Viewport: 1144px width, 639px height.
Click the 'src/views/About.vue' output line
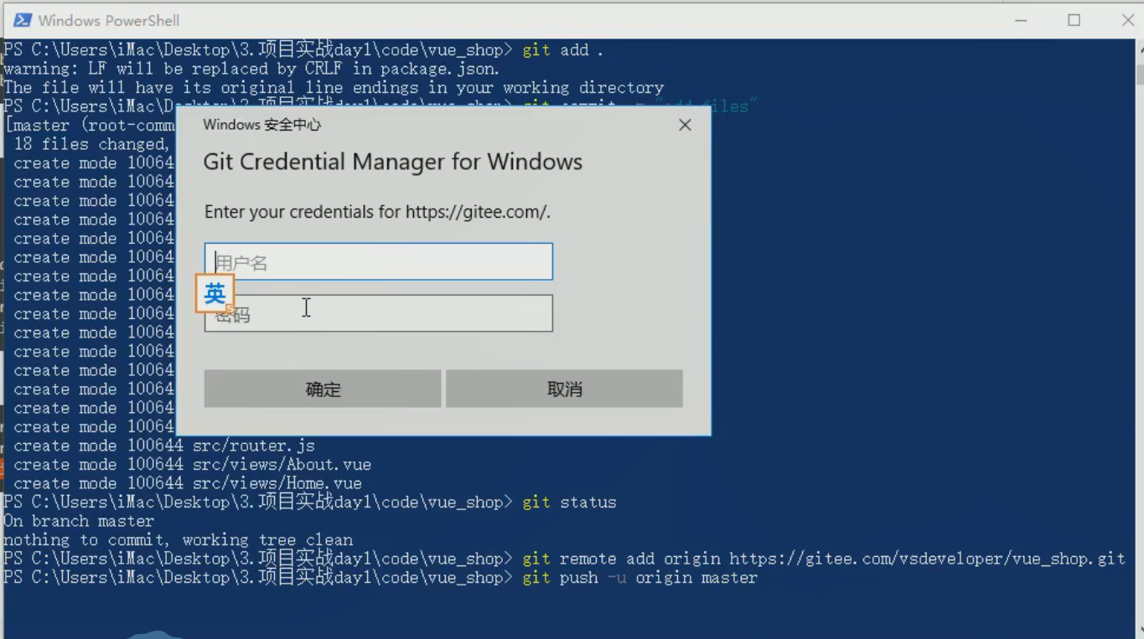192,464
